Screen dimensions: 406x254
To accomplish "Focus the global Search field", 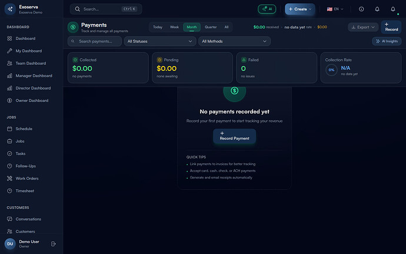I will pos(106,9).
